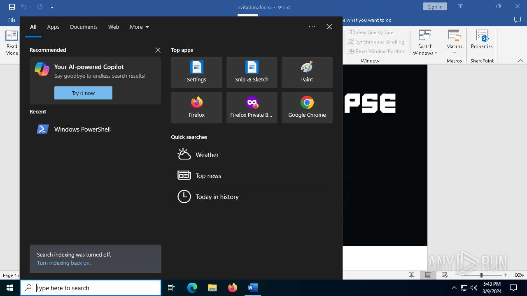Open search panel options ellipsis
Image resolution: width=527 pixels, height=296 pixels.
click(312, 27)
